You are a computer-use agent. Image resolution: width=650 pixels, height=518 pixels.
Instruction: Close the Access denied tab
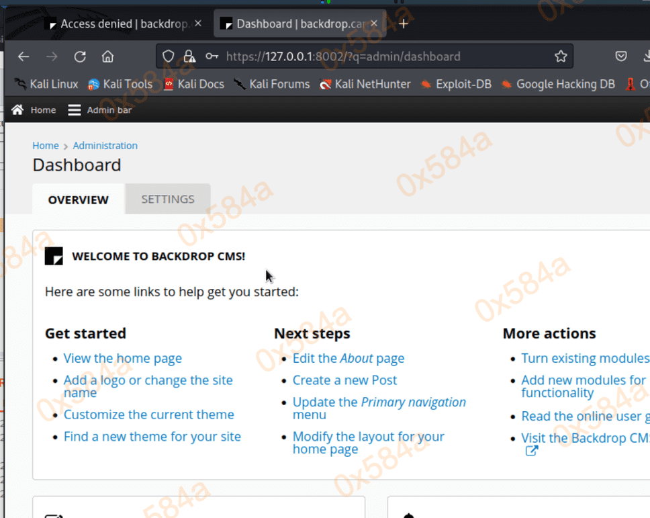(197, 24)
